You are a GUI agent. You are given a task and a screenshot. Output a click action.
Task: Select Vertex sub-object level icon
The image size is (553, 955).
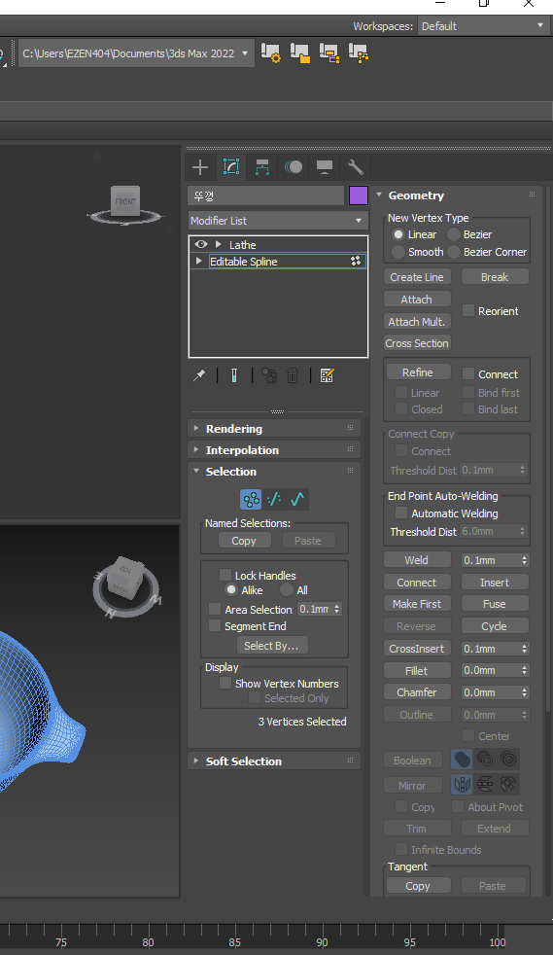click(x=252, y=500)
